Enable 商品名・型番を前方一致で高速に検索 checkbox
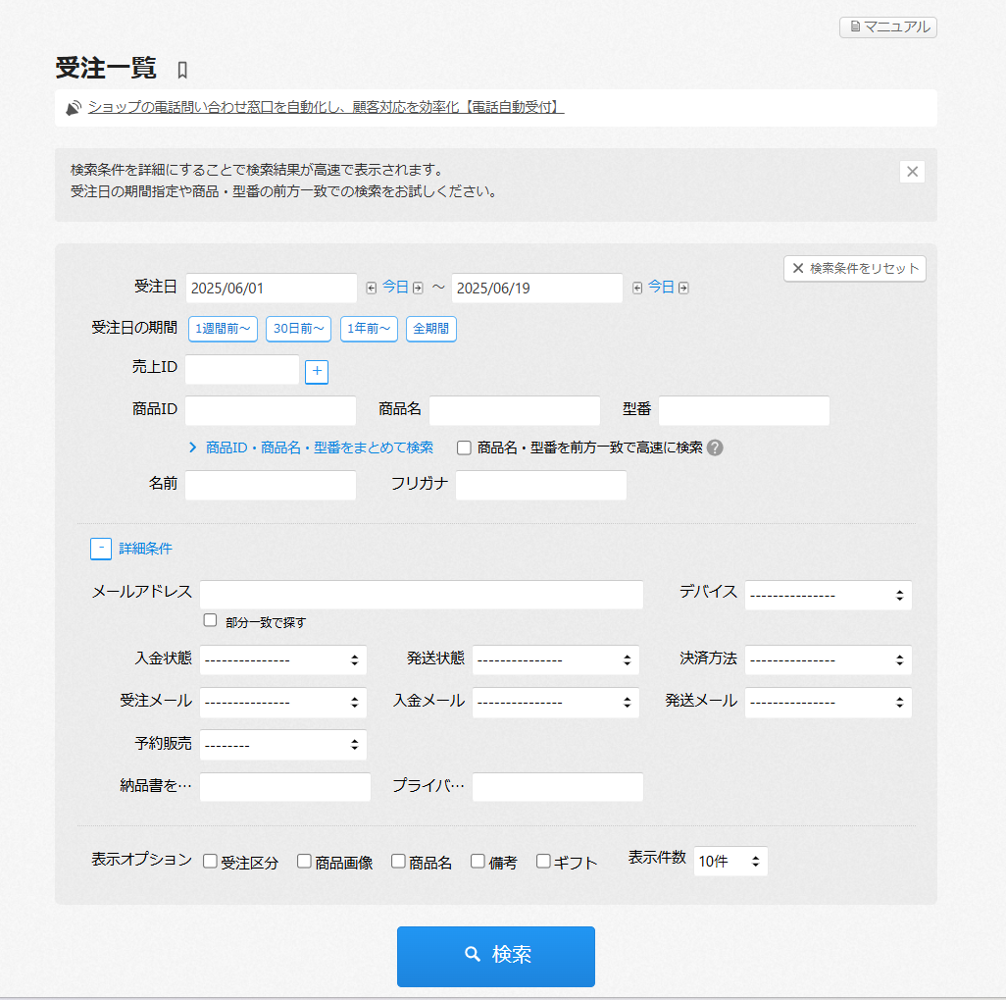This screenshot has width=1006, height=1000. [x=465, y=447]
